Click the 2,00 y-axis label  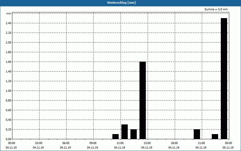click(8, 42)
